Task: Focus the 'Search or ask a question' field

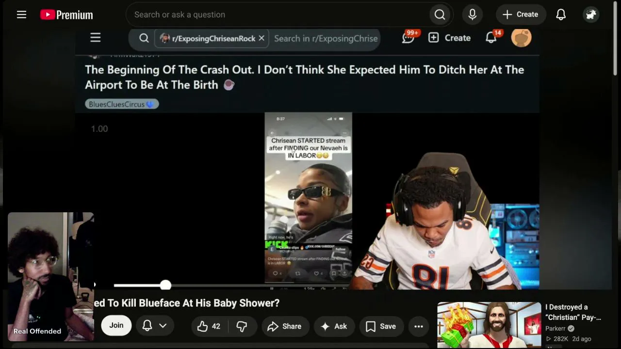Action: (x=277, y=15)
